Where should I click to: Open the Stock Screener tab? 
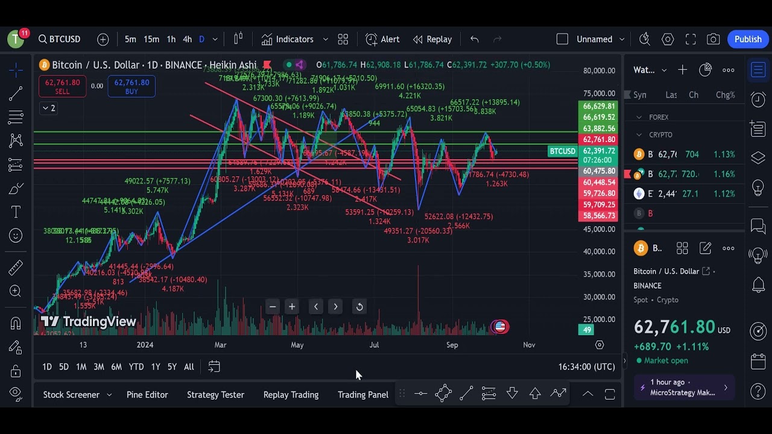pyautogui.click(x=71, y=395)
